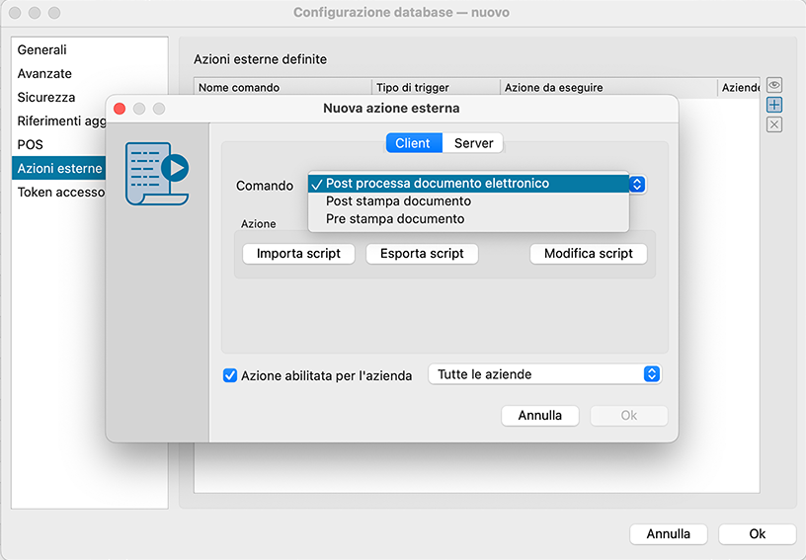Click the 'Esporta script' button
The height and width of the screenshot is (560, 806).
coord(422,254)
